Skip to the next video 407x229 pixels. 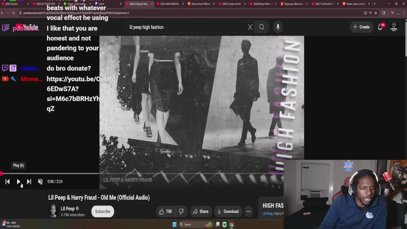click(29, 181)
